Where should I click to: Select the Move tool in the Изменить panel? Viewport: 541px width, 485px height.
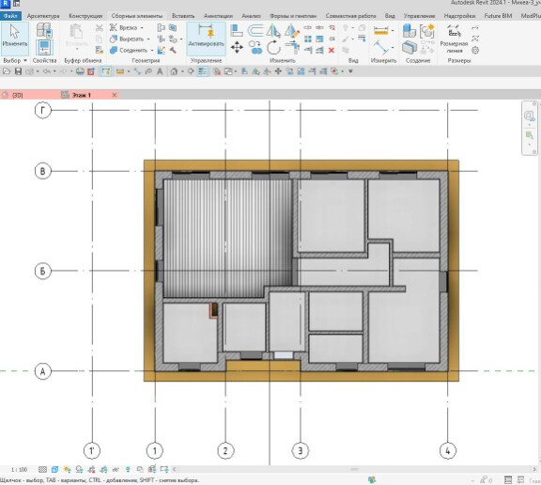point(237,47)
